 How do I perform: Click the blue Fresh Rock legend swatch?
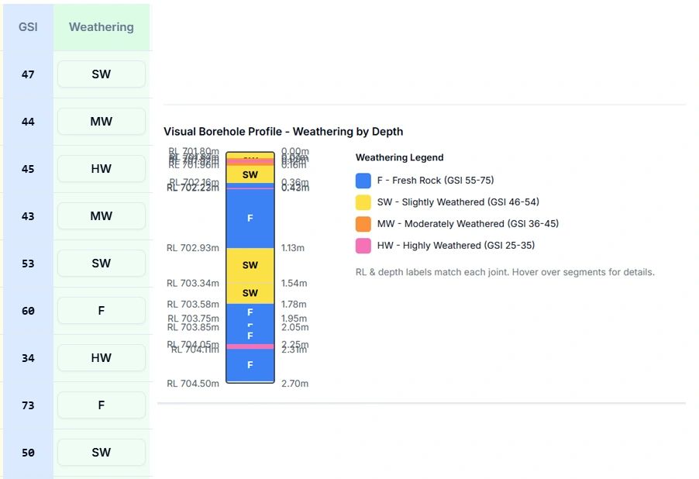[x=363, y=181]
